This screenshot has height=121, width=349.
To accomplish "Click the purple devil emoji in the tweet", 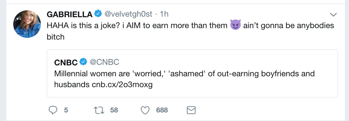I will click(236, 26).
